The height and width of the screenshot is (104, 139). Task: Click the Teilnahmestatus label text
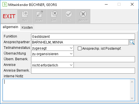(17, 48)
